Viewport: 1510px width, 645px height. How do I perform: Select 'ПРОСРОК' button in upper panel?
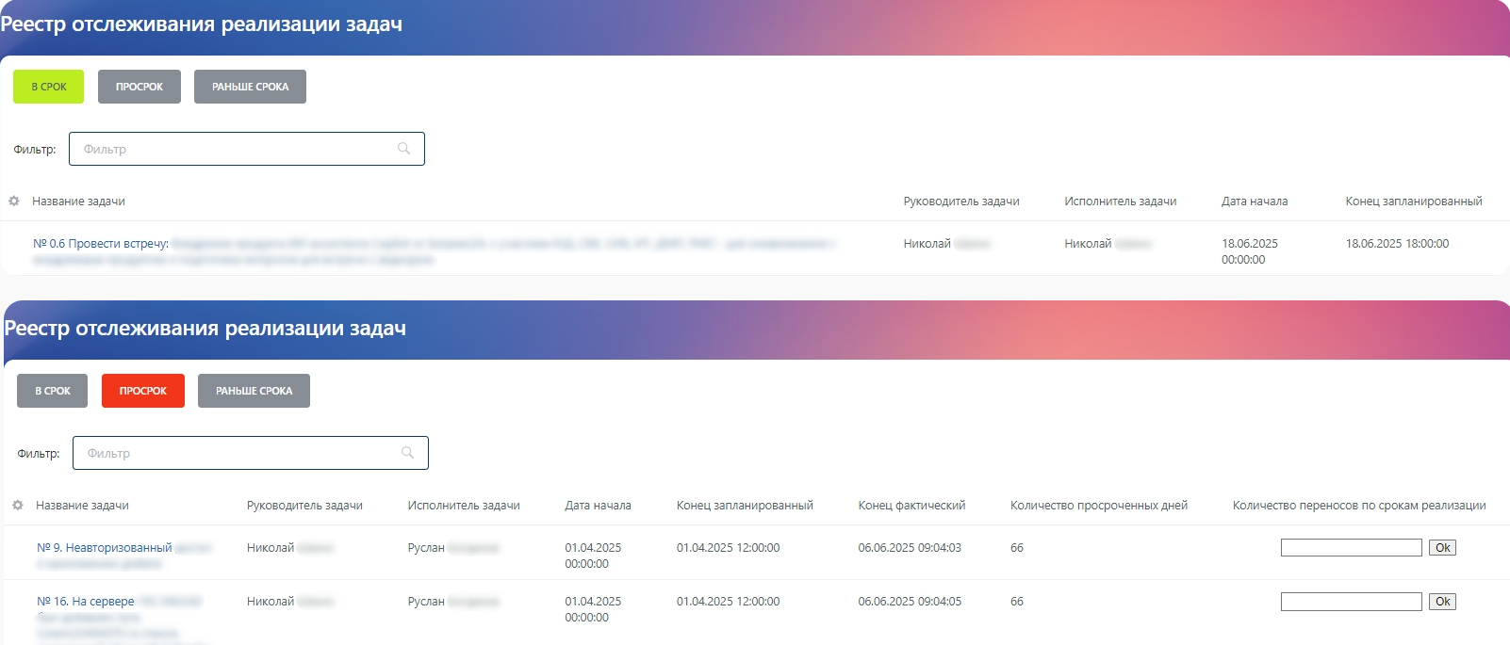click(140, 87)
